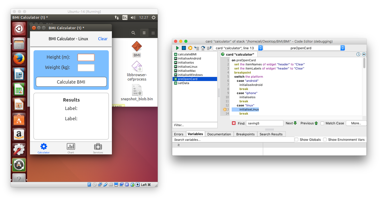The width and height of the screenshot is (383, 200).
Task: Click the More.. button in Find bar
Action: click(x=356, y=123)
